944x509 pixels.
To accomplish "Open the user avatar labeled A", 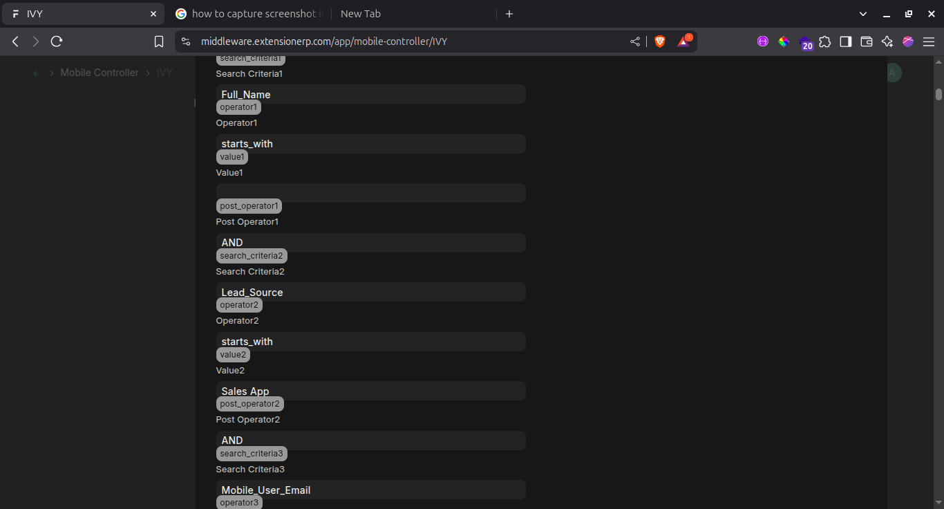I will (x=892, y=72).
